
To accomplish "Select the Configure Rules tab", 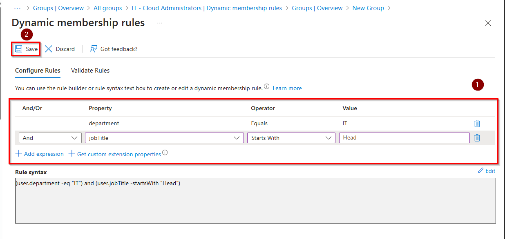I will [38, 71].
